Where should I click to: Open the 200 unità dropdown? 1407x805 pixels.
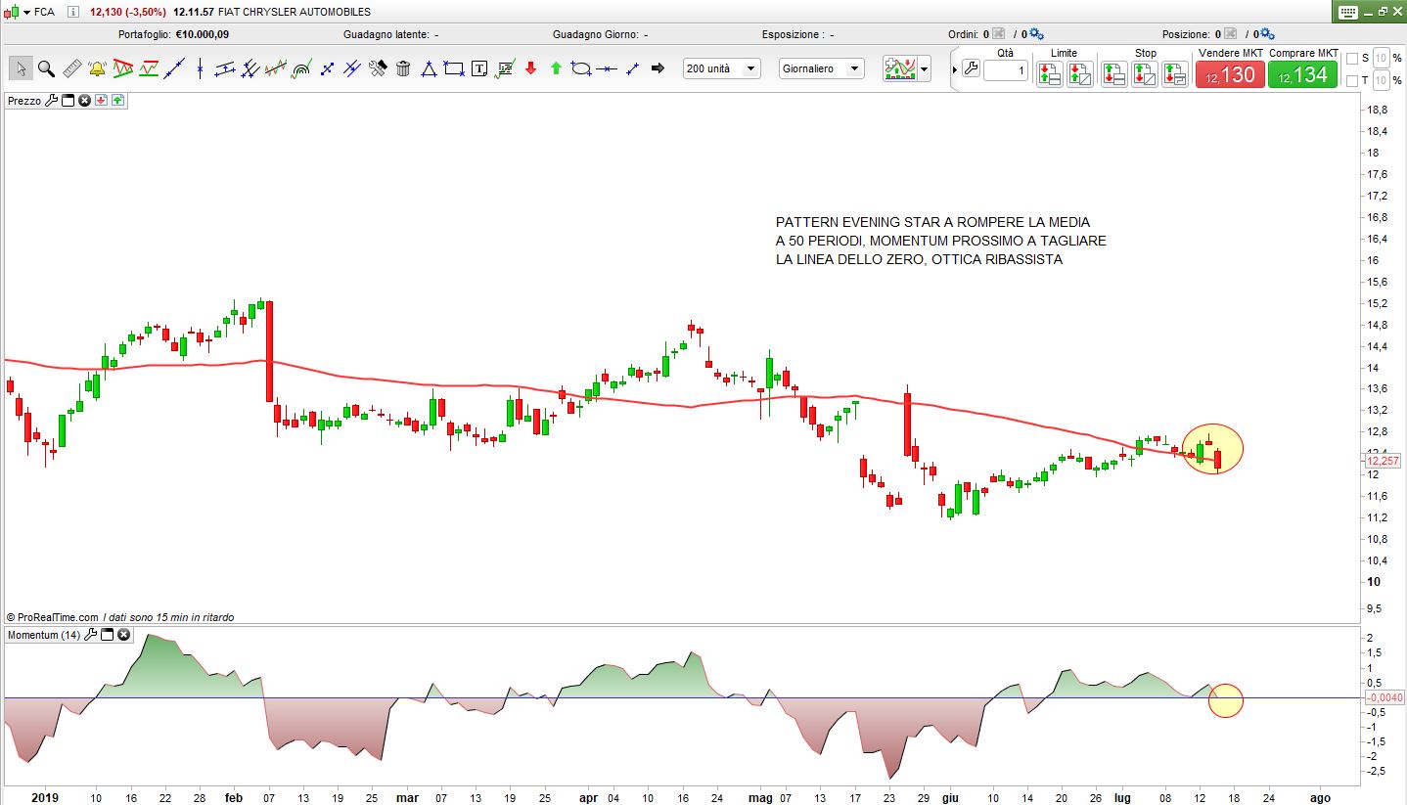pos(722,68)
